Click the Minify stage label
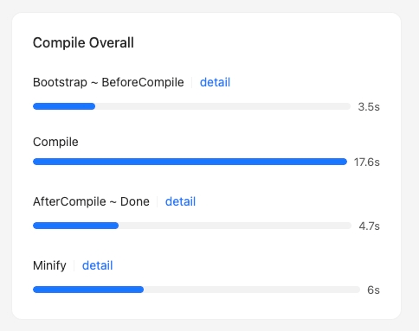Viewport: 419px width, 331px height. click(x=49, y=265)
